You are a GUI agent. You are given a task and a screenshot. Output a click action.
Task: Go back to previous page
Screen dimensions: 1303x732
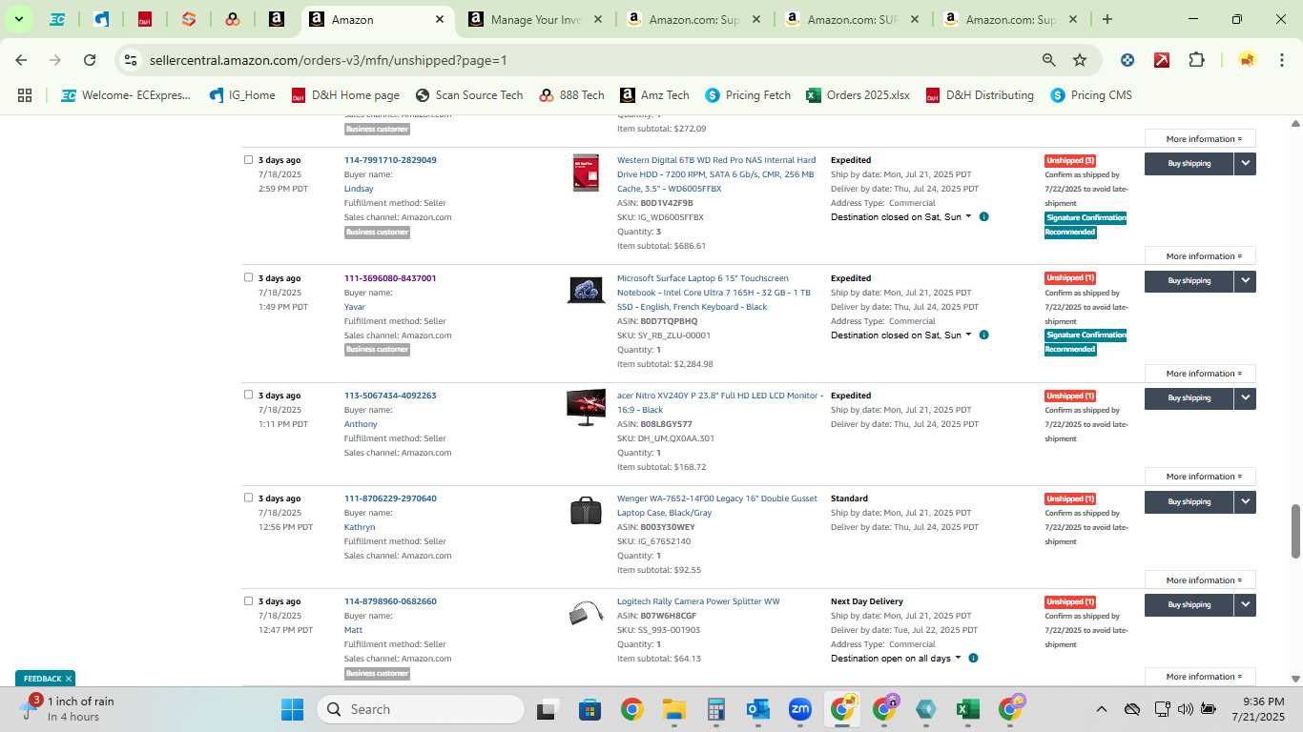coord(21,60)
